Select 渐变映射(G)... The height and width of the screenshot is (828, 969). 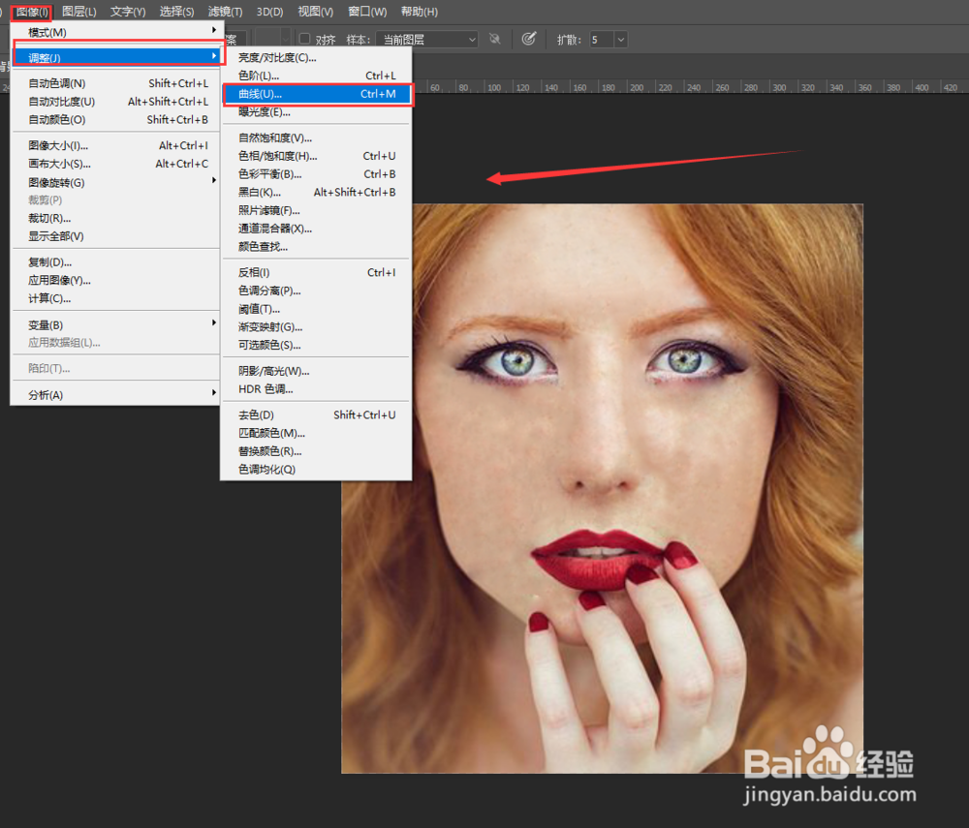pos(317,326)
